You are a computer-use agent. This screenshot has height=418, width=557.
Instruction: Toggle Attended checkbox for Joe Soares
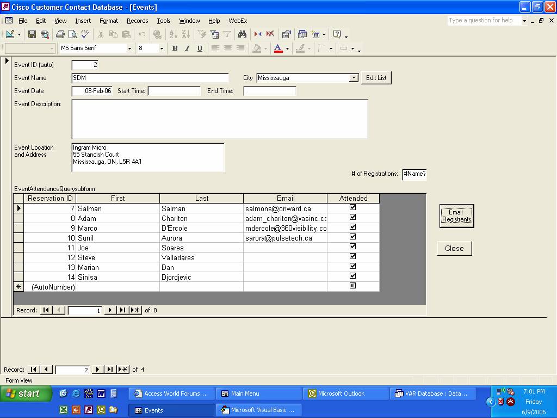(352, 247)
